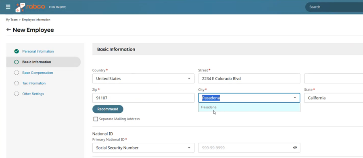Click the Recommend button
Screen dimensions: 363x158
tap(108, 109)
